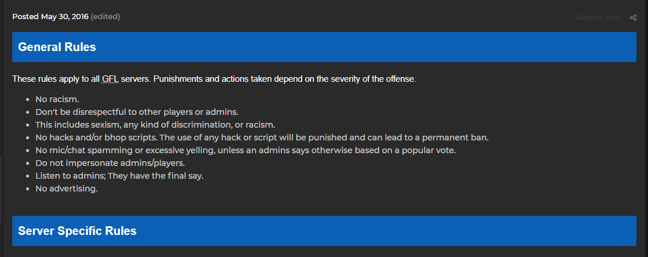This screenshot has height=257, width=648.
Task: Click the 'Don't be disrespectful' rule line
Action: 137,112
